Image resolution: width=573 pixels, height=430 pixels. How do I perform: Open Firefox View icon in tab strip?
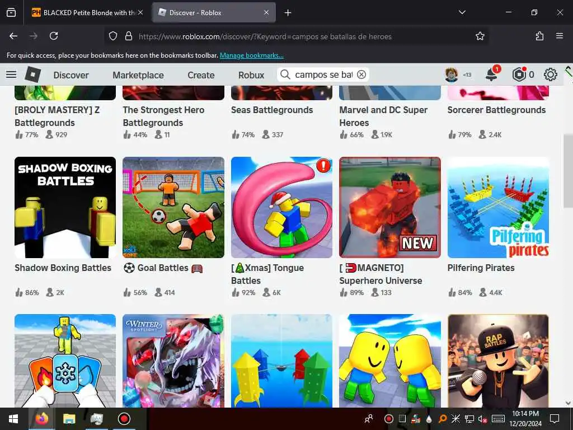(x=11, y=12)
